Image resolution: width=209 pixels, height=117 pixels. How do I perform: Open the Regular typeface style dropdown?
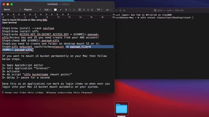(32, 9)
